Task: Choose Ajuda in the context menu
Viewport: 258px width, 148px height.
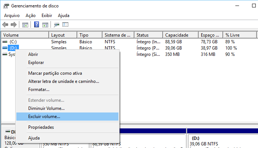Action: [67, 138]
